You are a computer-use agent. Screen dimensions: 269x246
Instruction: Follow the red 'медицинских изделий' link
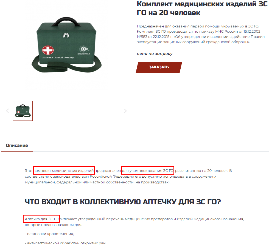point(73,171)
